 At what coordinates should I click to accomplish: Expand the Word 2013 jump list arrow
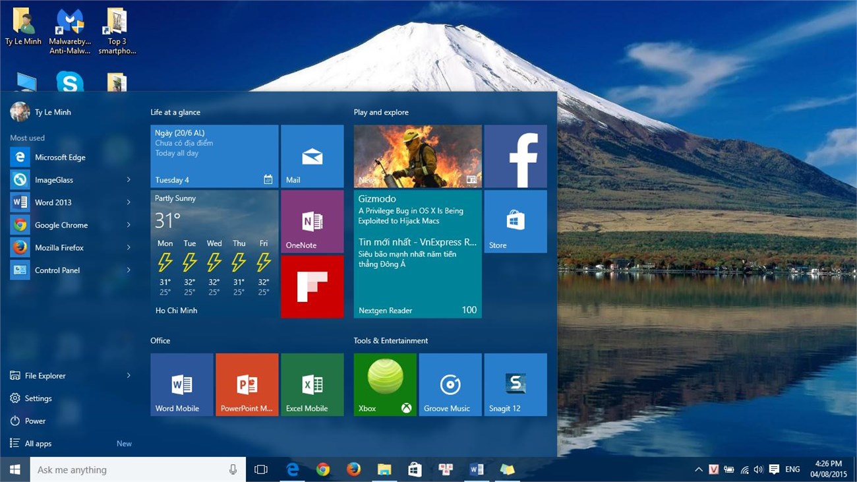point(129,202)
